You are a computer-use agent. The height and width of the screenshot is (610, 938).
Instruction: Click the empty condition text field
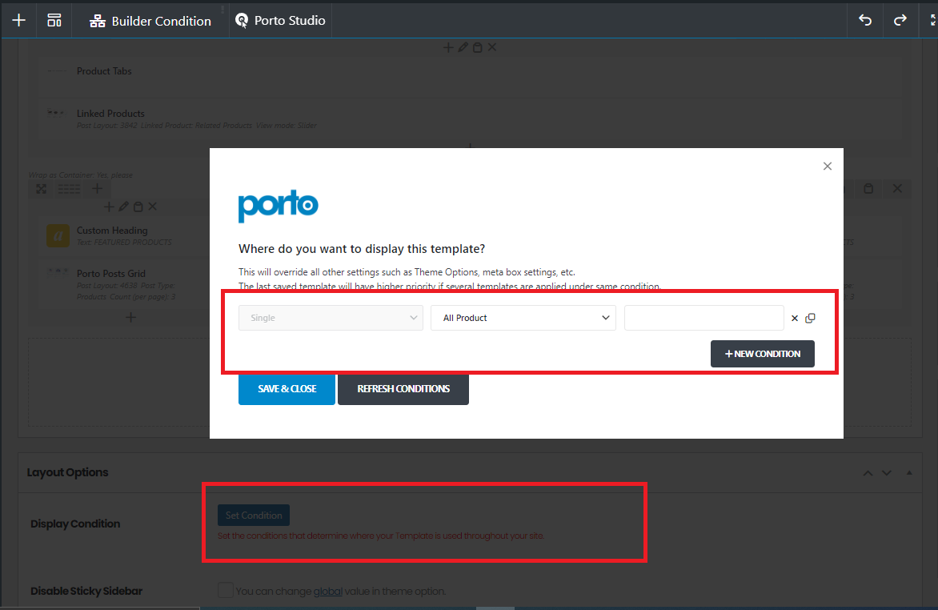coord(704,318)
